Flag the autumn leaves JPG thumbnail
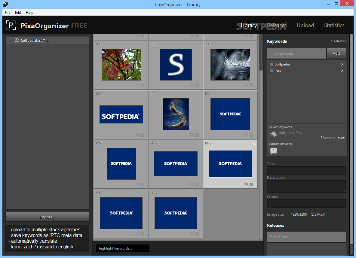Screen dimensions: 356x258 pyautogui.click(x=137, y=85)
